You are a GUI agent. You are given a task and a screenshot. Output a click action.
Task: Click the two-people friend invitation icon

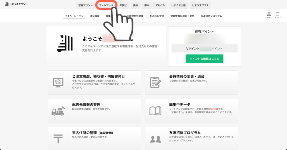pyautogui.click(x=155, y=139)
